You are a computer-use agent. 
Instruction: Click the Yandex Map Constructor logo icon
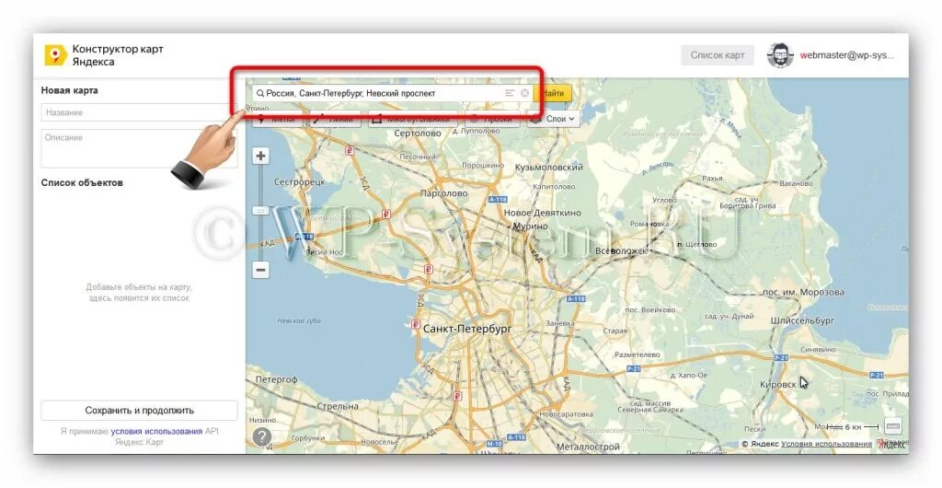coord(55,55)
